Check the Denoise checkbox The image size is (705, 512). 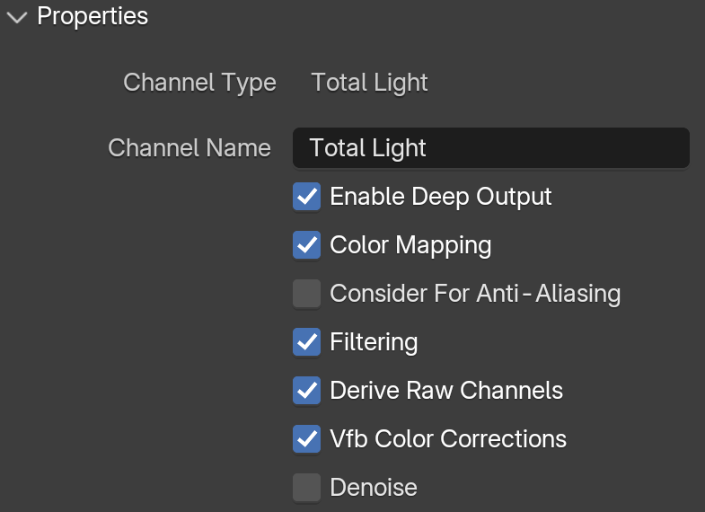tap(306, 488)
